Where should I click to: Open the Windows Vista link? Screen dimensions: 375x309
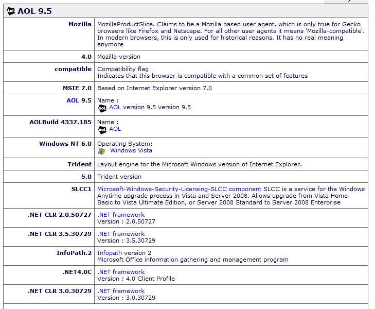131,150
